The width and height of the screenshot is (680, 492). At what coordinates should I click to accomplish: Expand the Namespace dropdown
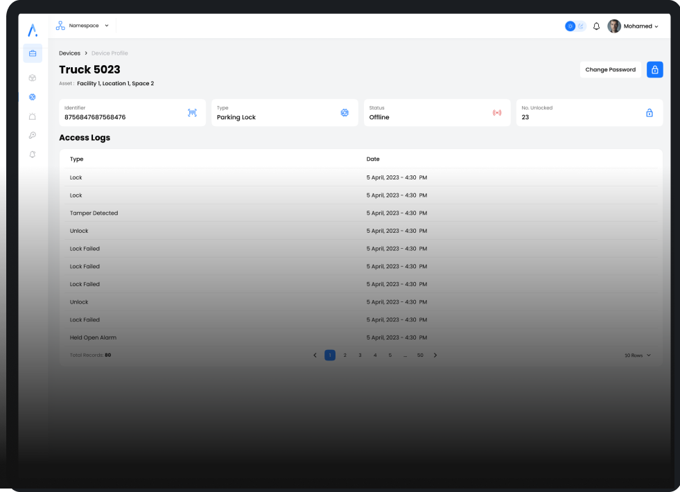[107, 26]
